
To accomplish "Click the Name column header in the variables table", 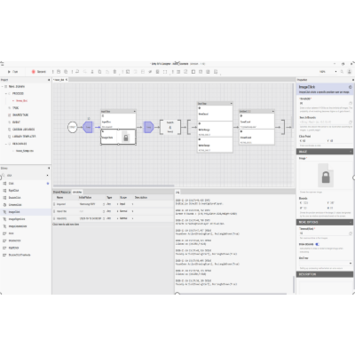I will click(60, 197).
